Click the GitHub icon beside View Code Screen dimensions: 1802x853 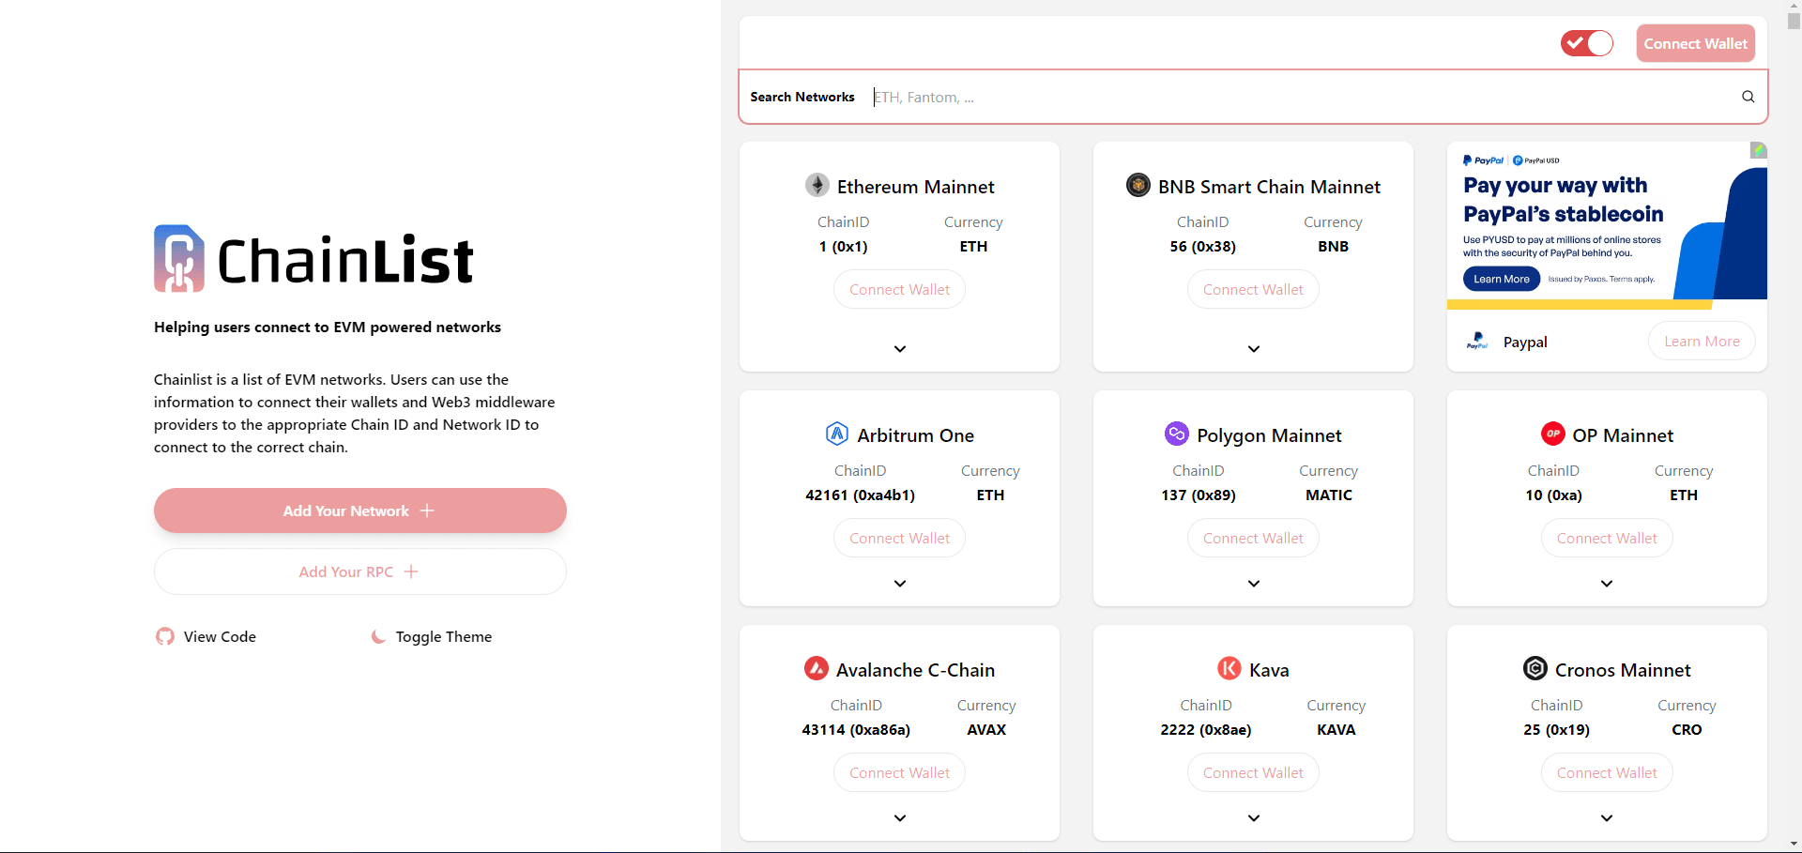coord(165,636)
